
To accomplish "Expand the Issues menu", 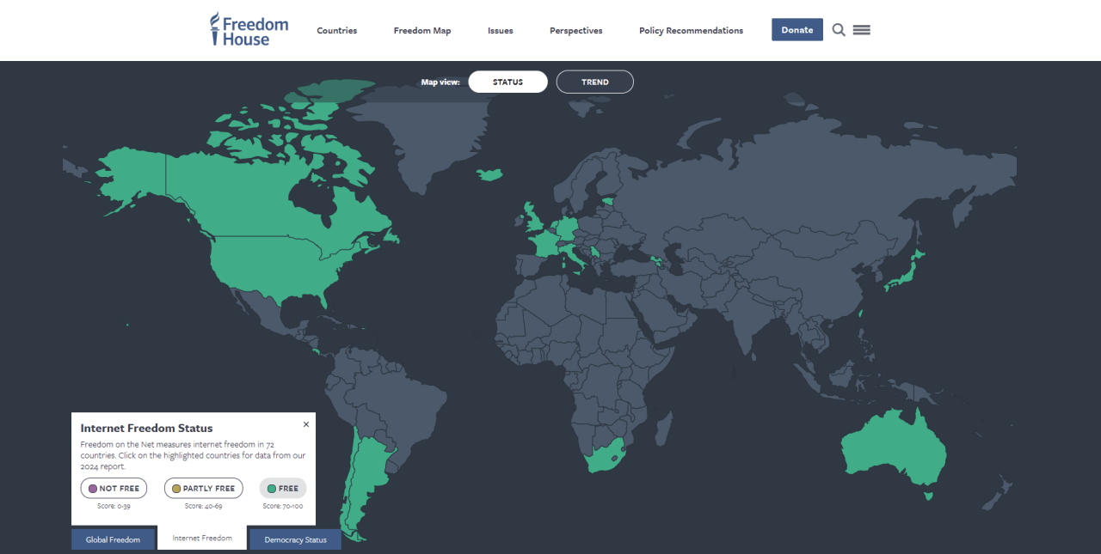I will 500,31.
